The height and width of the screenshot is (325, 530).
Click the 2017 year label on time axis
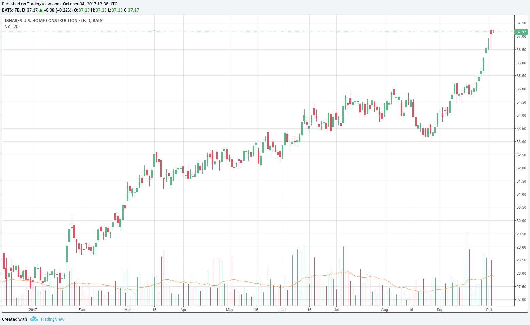pyautogui.click(x=33, y=310)
